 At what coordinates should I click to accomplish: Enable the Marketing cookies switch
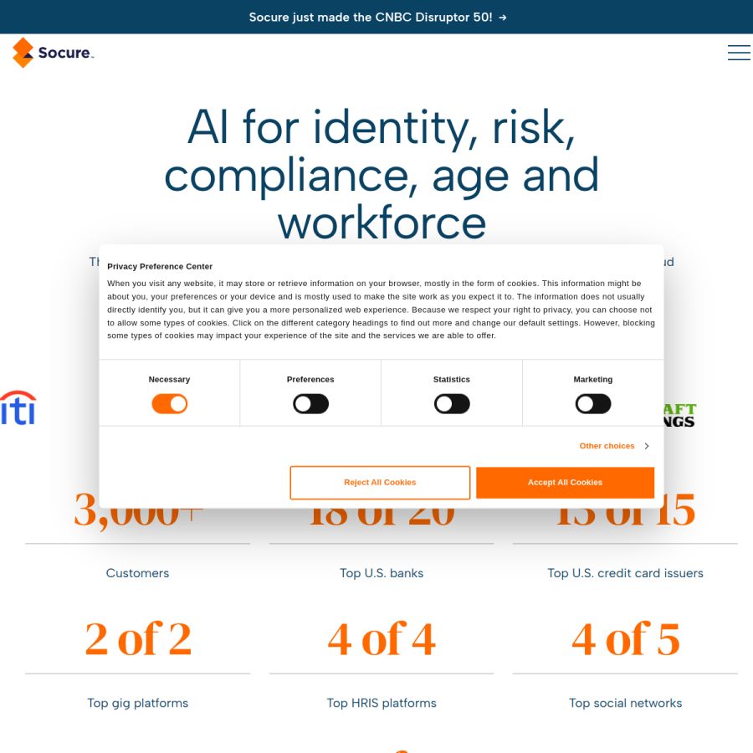[x=593, y=404]
